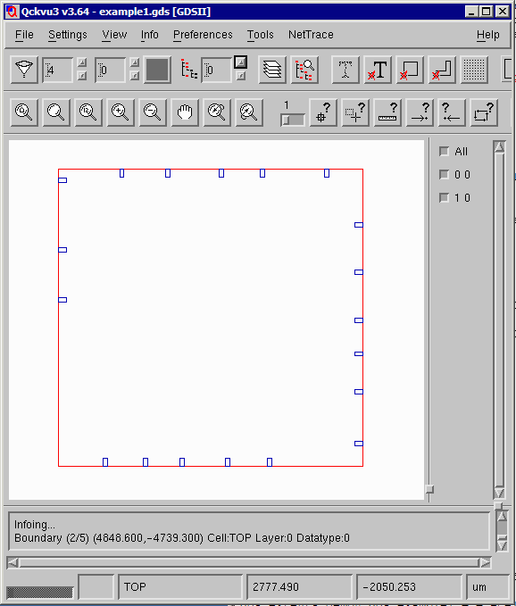Open the layer stack dialog icon
This screenshot has width=516, height=606.
pyautogui.click(x=272, y=70)
